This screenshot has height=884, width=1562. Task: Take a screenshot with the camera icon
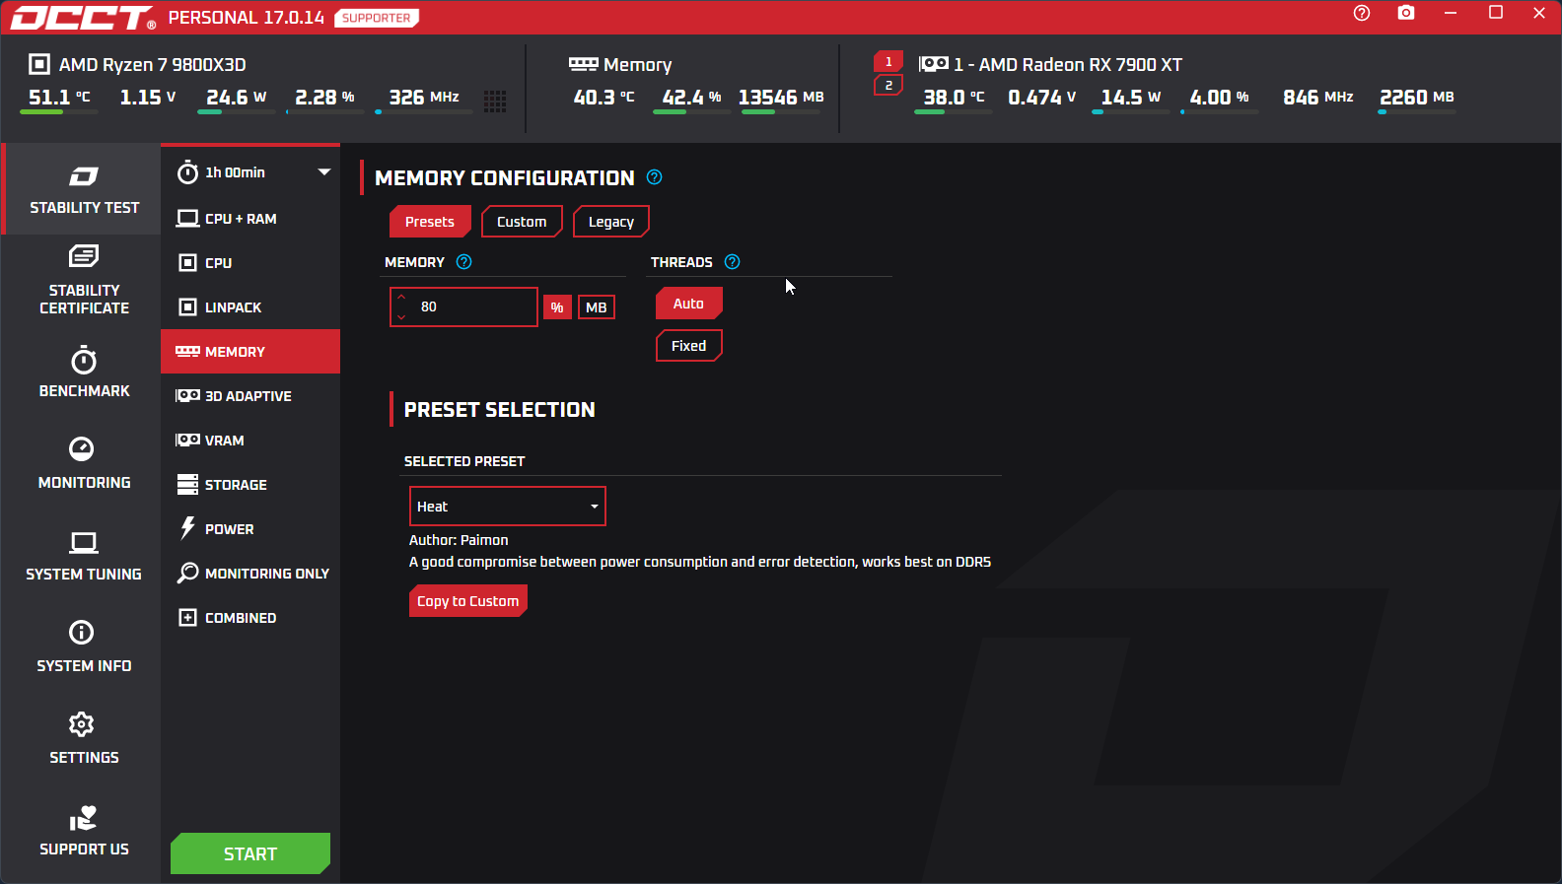tap(1406, 13)
